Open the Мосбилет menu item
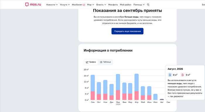Image resolution: width=205 pixels, height=112 pixels. pyautogui.click(x=78, y=5)
